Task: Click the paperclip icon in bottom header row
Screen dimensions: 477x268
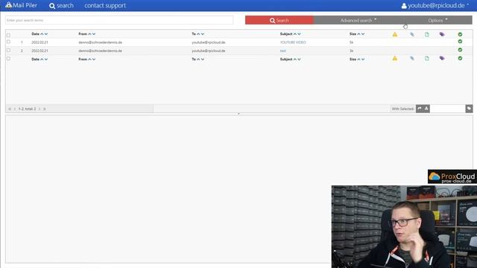Action: pyautogui.click(x=412, y=58)
